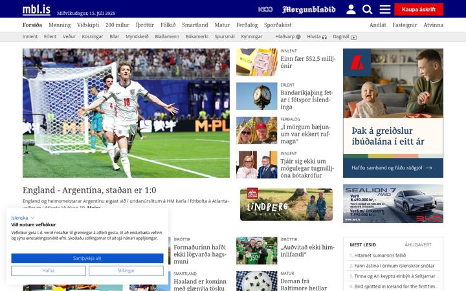Open Atvinna link
Screen dimensions: 466x291
[433, 25]
